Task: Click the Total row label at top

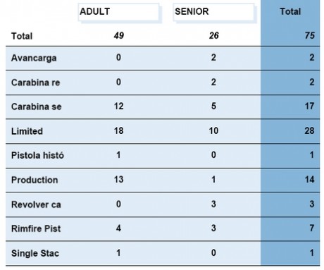Action: [x=22, y=36]
